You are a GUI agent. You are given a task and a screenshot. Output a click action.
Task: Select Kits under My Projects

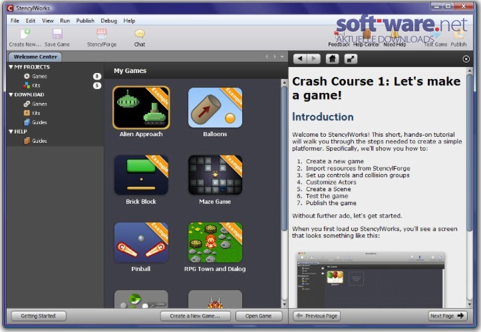pyautogui.click(x=36, y=86)
